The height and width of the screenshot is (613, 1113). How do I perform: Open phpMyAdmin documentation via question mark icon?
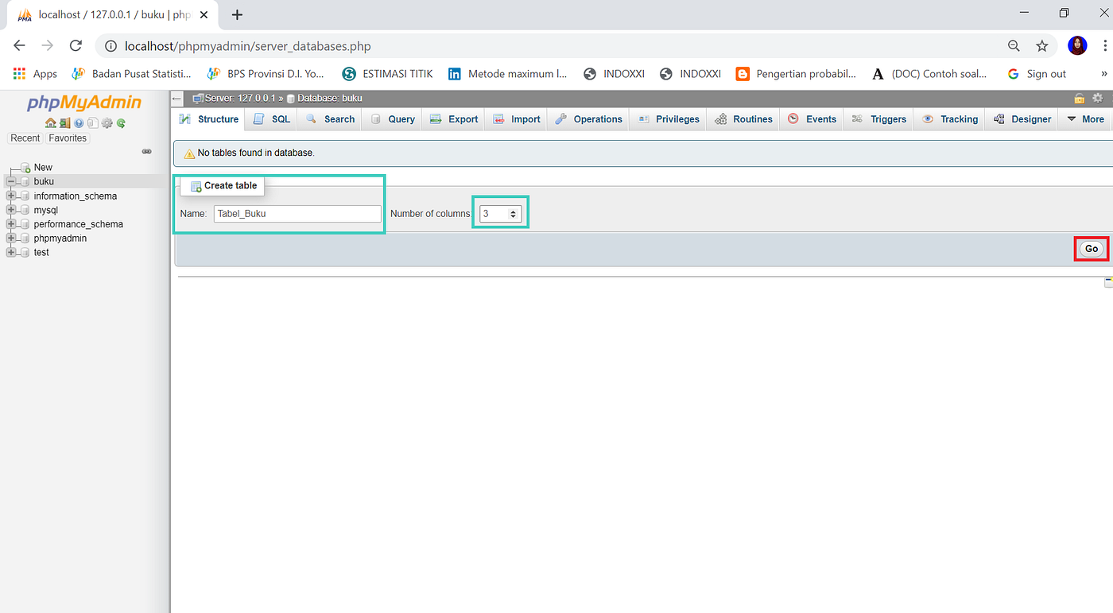(79, 122)
